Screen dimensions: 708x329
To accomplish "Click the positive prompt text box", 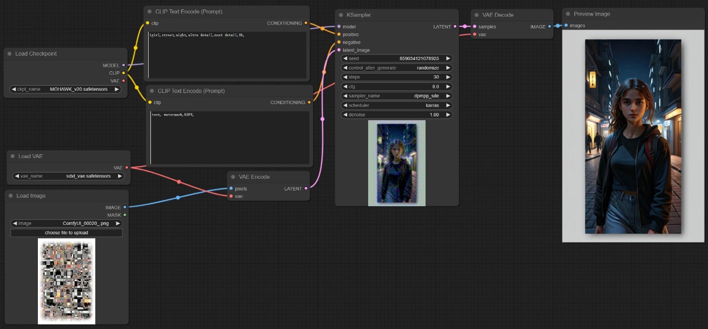I will [x=227, y=55].
